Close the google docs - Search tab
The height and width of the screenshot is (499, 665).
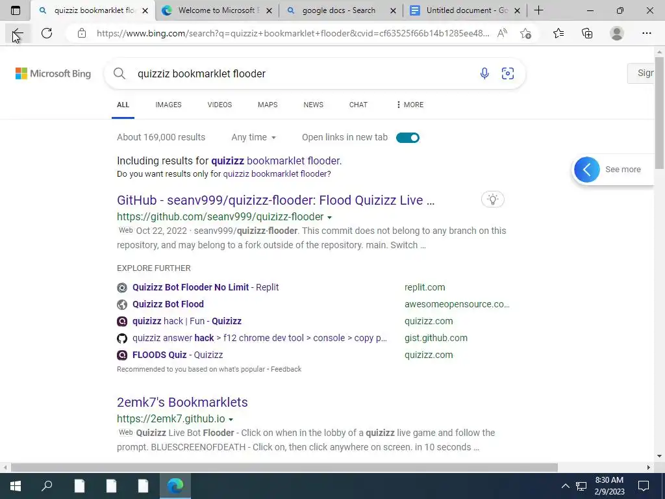393,10
